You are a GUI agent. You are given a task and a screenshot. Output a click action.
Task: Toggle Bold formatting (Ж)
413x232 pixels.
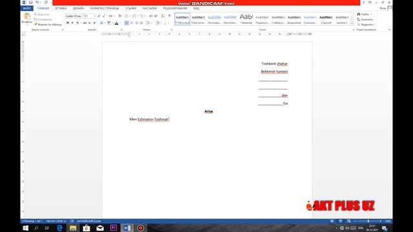click(x=68, y=23)
